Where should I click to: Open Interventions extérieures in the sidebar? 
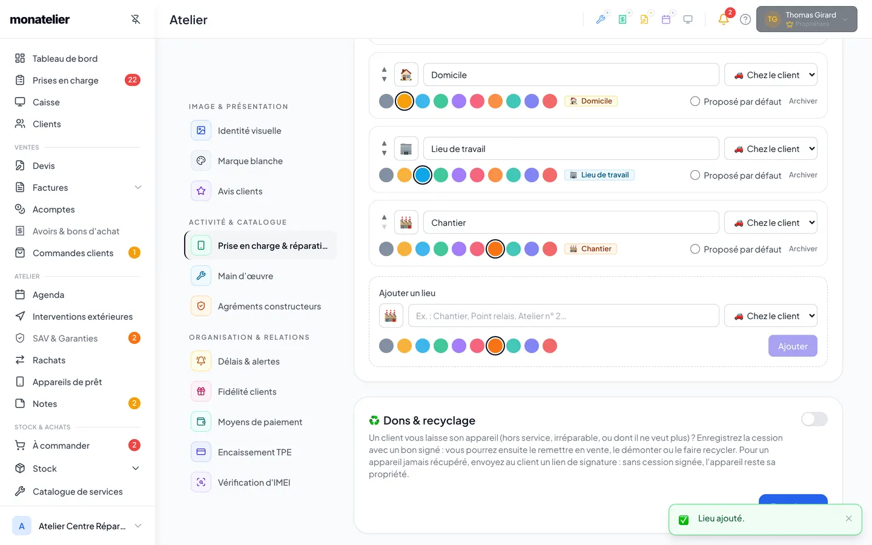[x=78, y=317]
